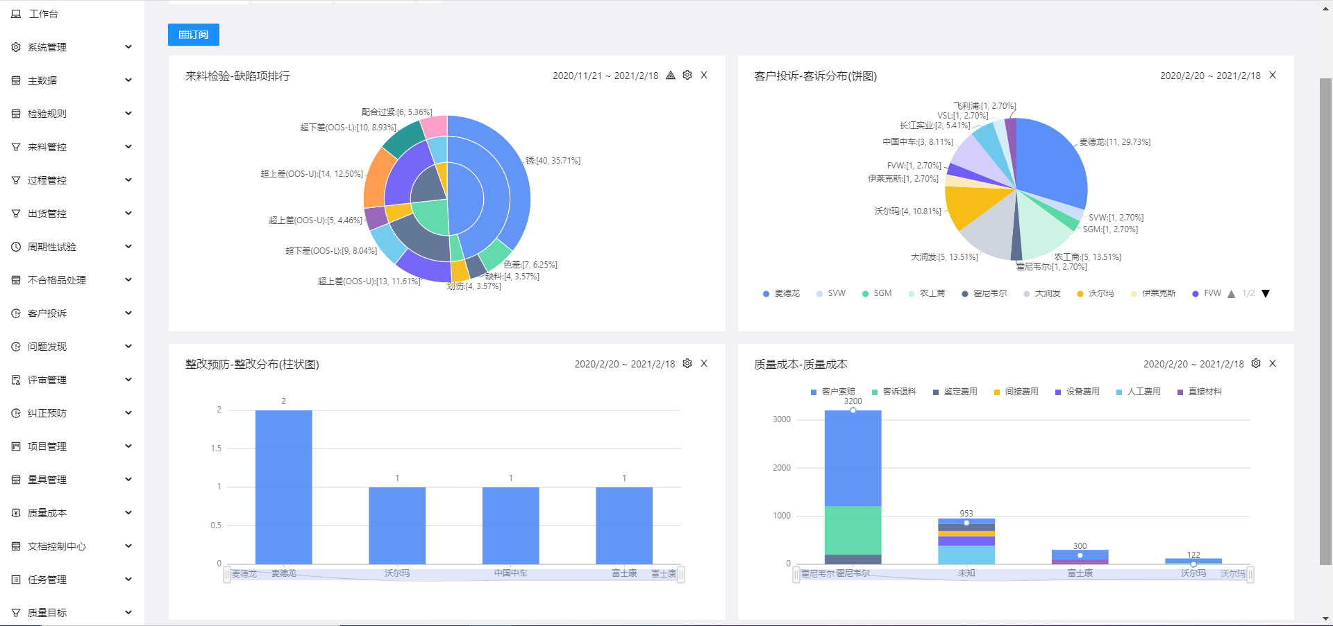Screen dimensions: 1333x626
Task: Click the 质量目标 funnel icon
Action: [16, 613]
